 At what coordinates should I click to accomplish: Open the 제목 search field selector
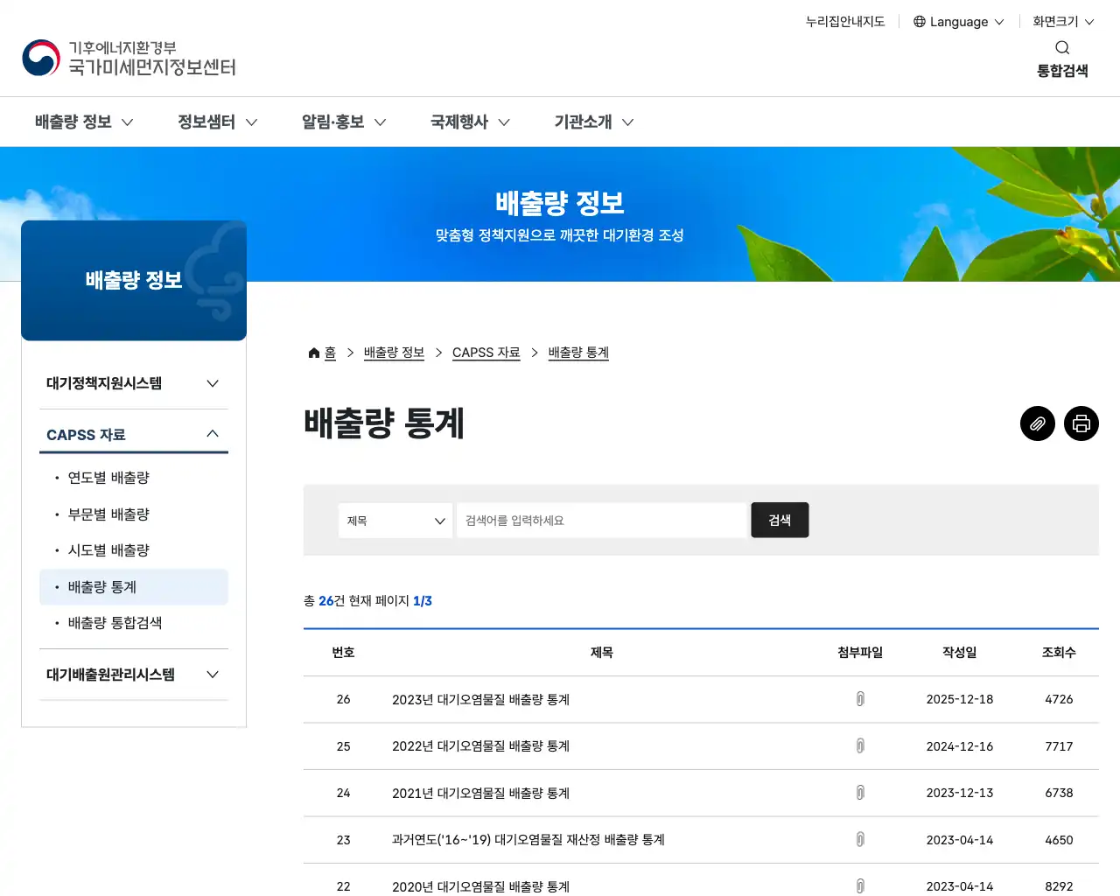(395, 521)
